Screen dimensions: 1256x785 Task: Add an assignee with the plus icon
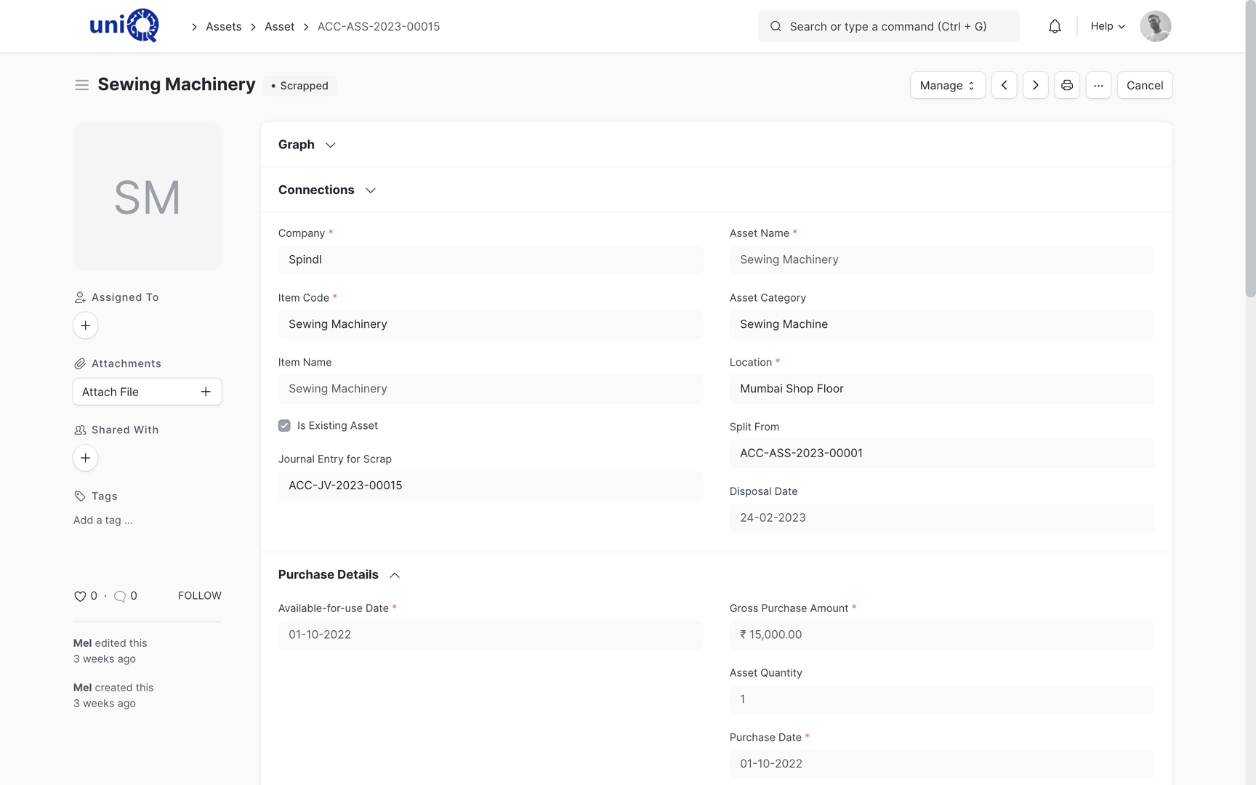point(85,325)
